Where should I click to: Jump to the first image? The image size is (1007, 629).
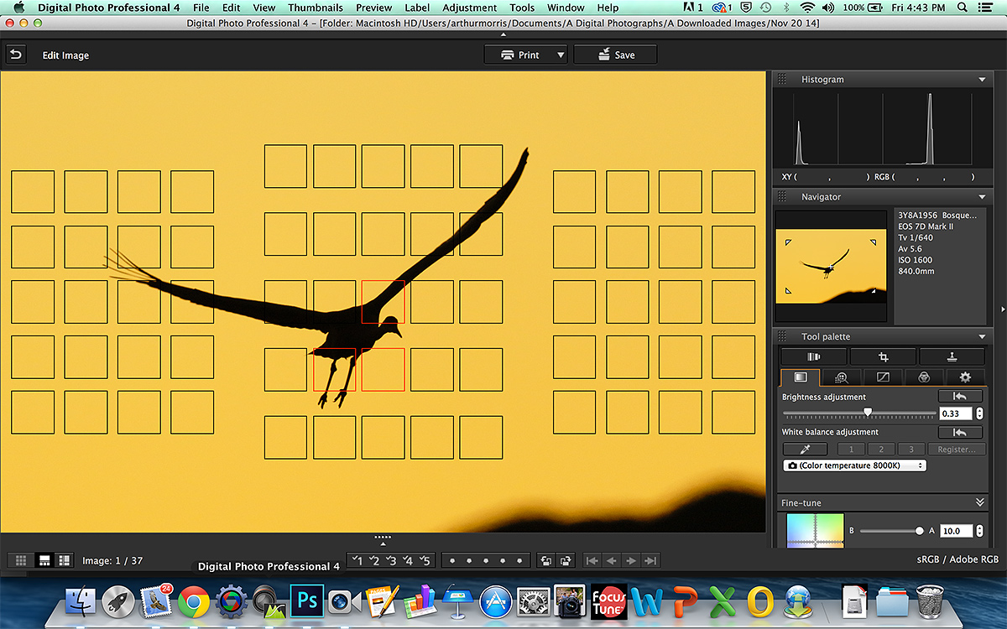point(592,560)
